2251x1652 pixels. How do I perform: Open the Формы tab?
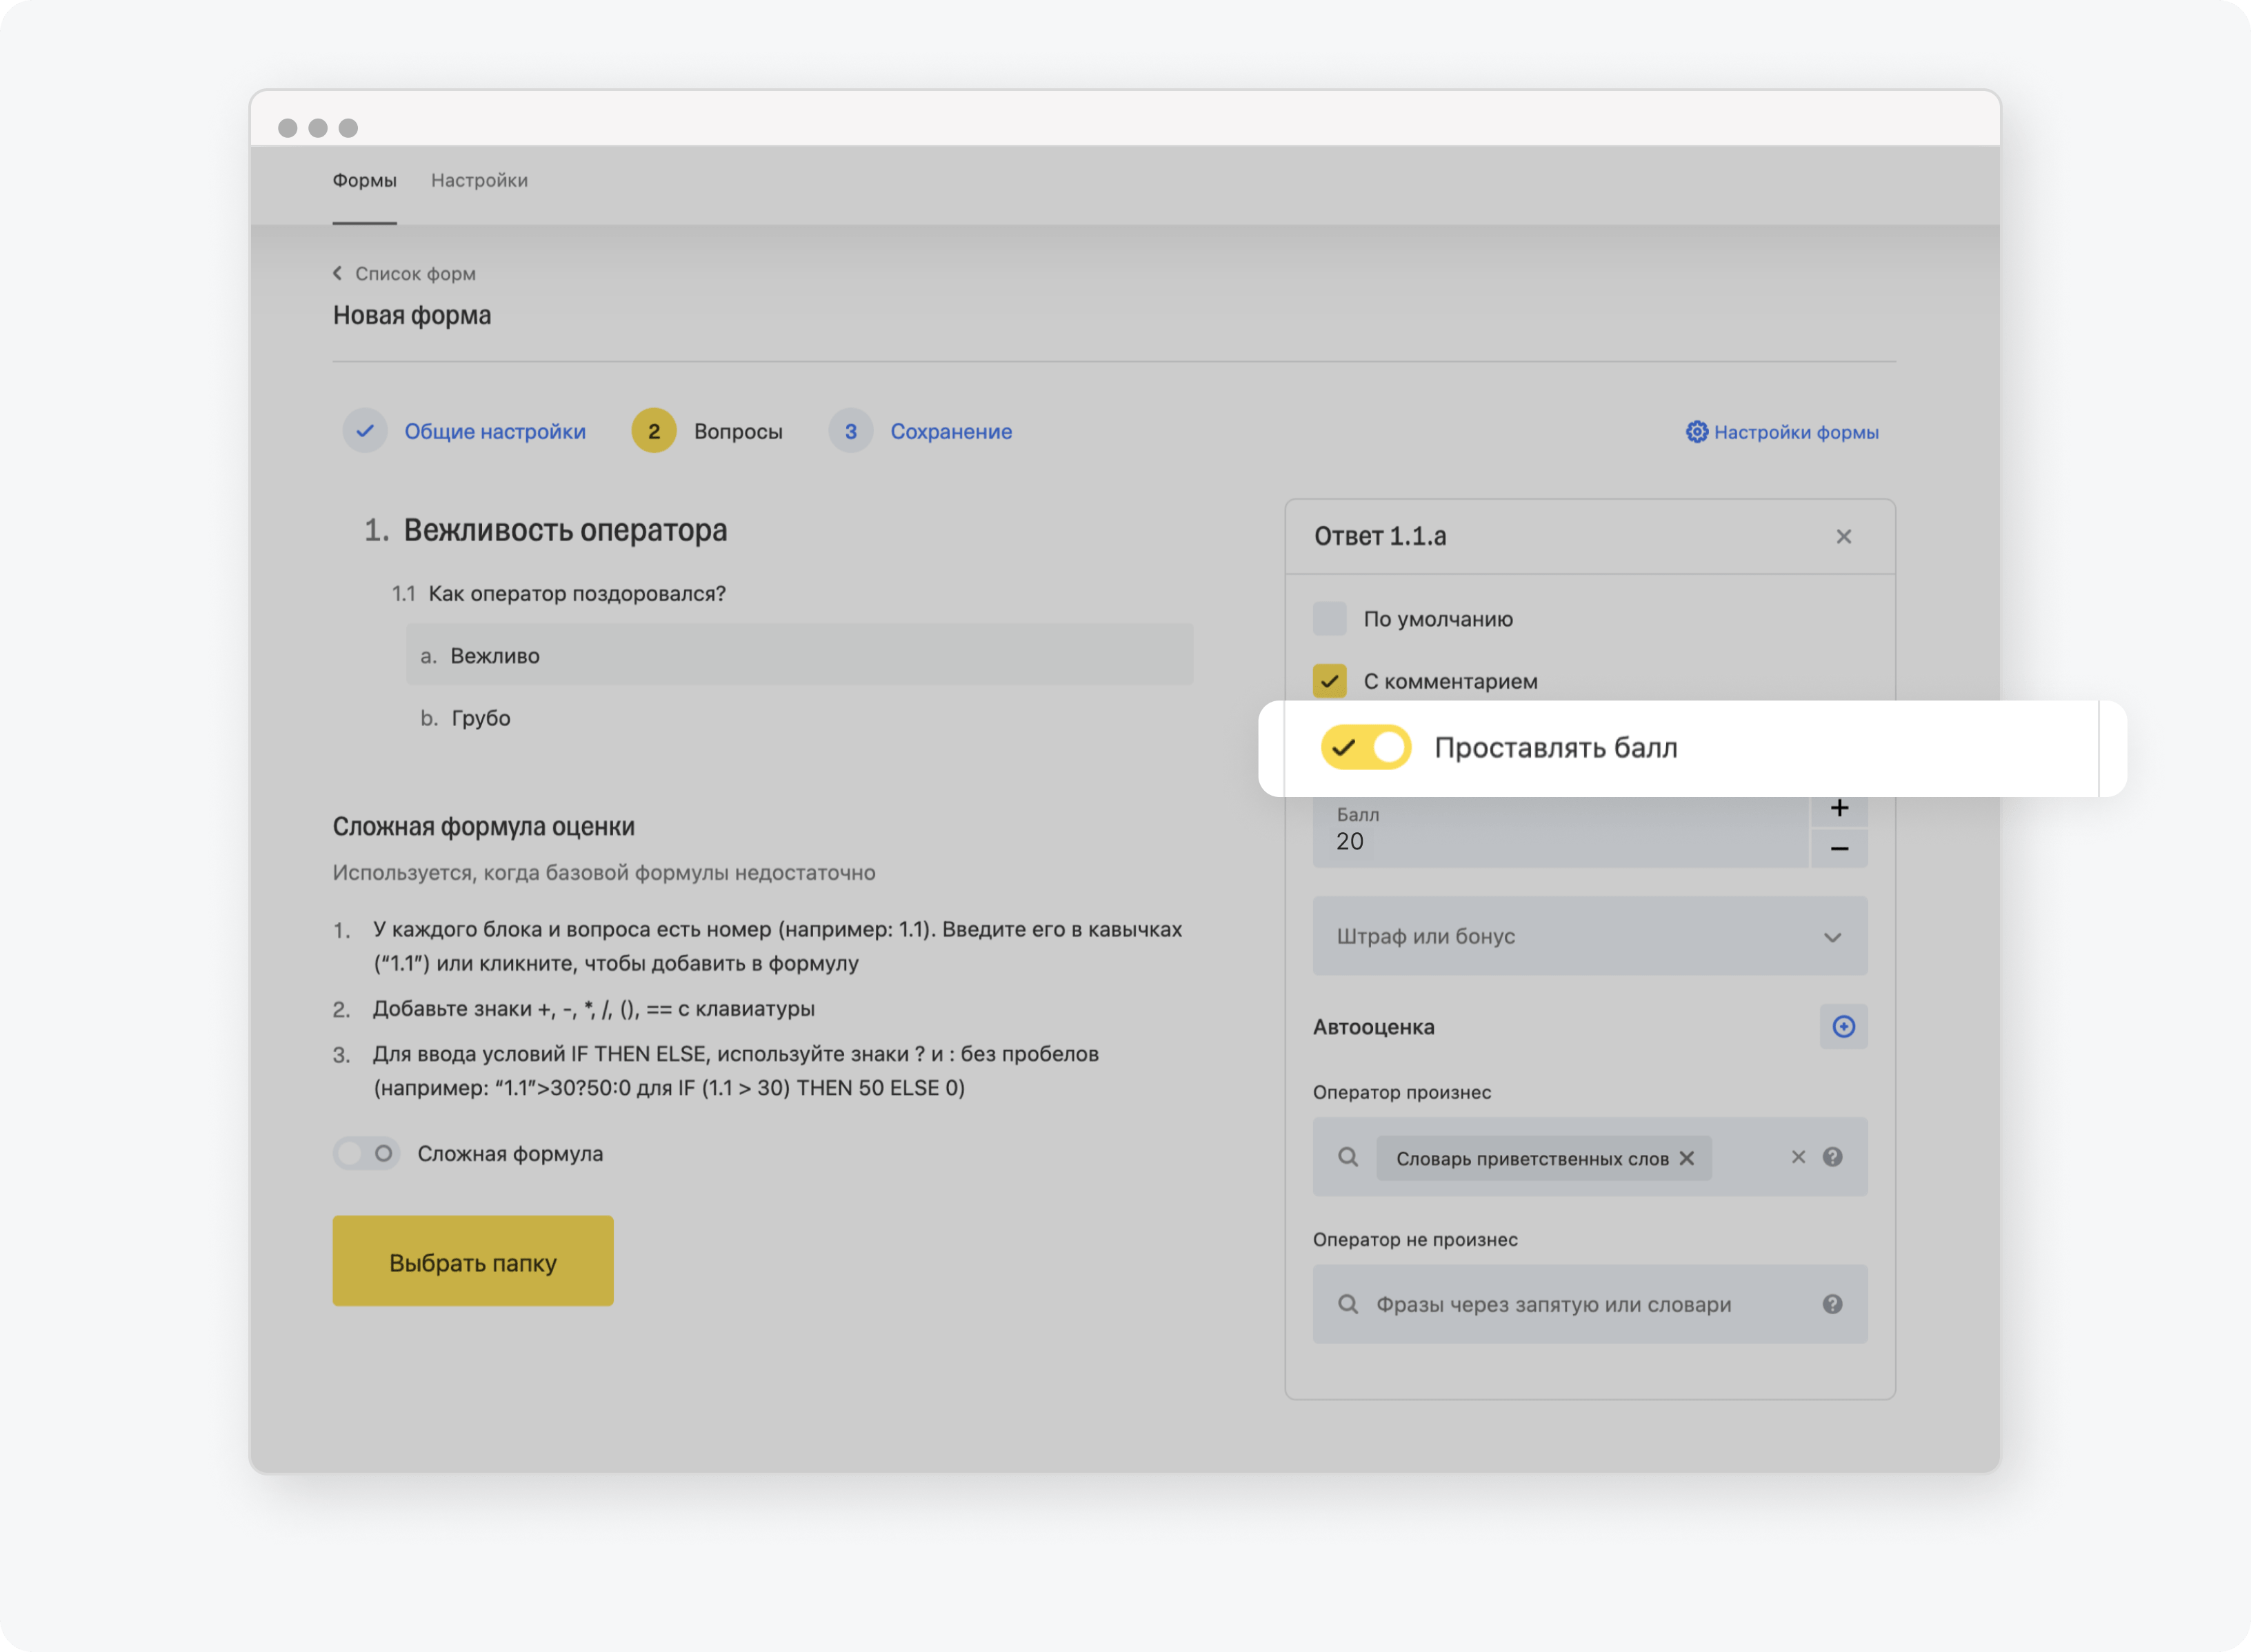(x=364, y=180)
